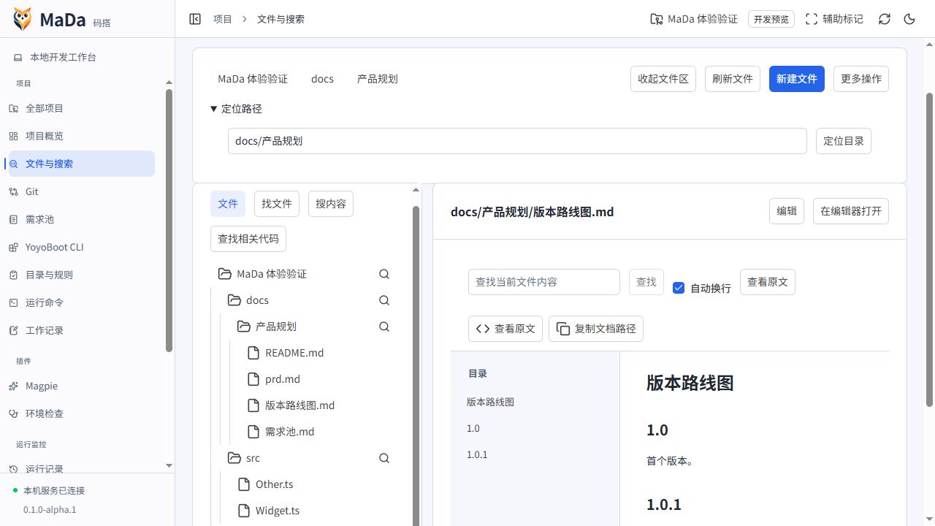Click the 定位目录 button
The width and height of the screenshot is (935, 526).
(844, 141)
